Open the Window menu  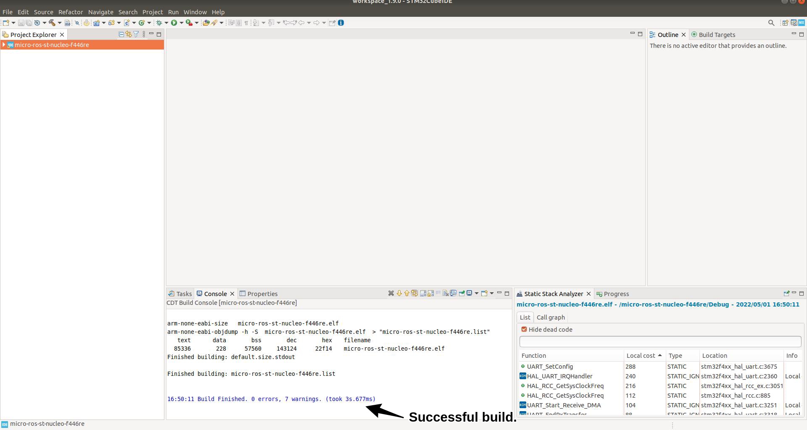pos(195,12)
